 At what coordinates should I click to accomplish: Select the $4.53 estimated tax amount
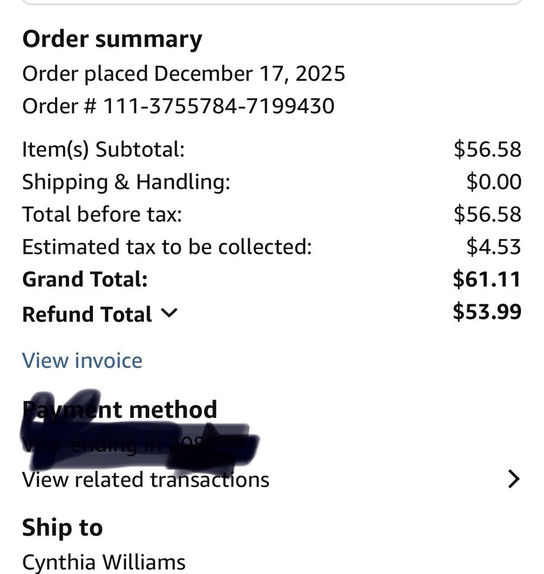(494, 247)
